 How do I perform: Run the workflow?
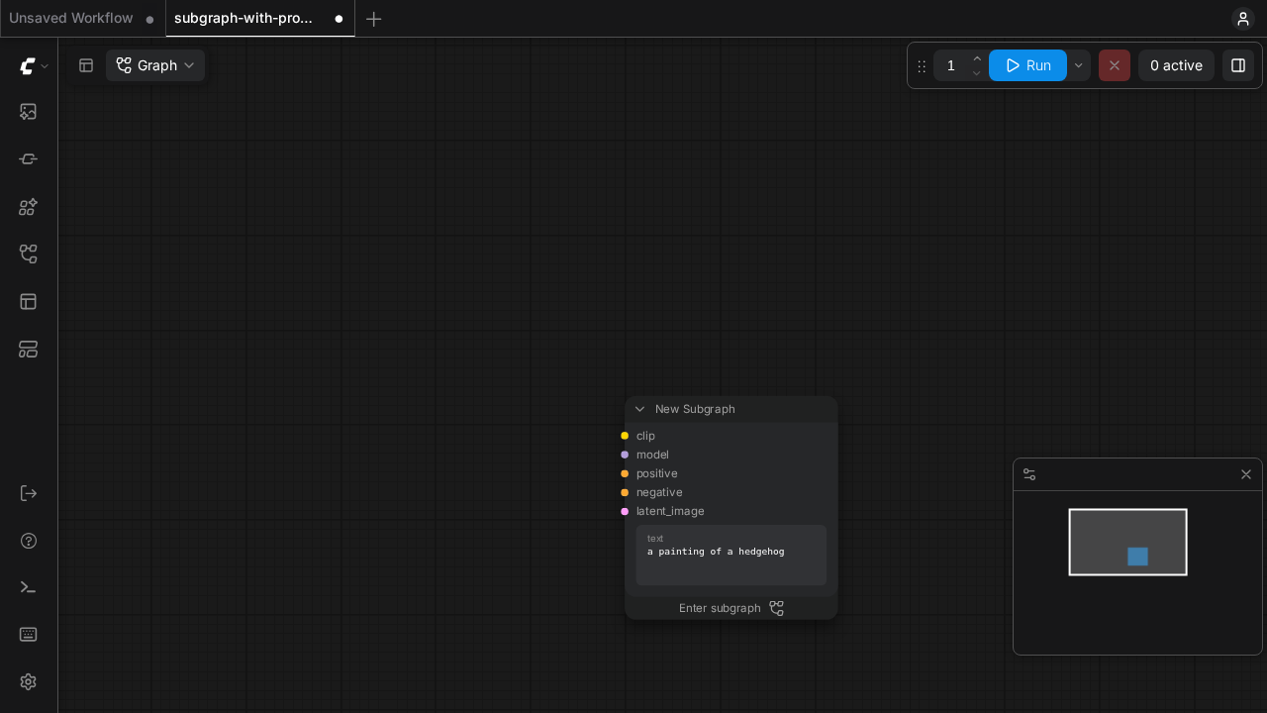tap(1027, 65)
